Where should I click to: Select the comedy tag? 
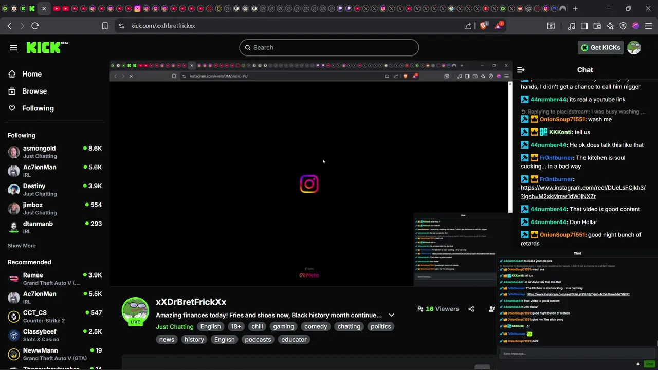[x=316, y=327]
